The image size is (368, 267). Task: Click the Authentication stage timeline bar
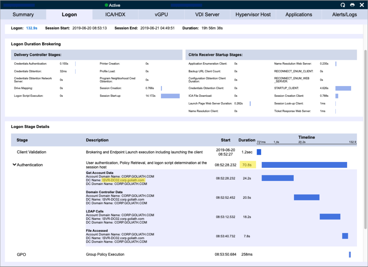coord(305,165)
